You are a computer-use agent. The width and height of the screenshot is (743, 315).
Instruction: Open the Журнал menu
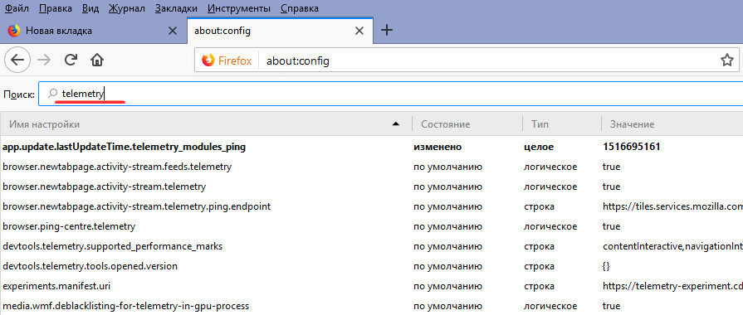tap(126, 8)
